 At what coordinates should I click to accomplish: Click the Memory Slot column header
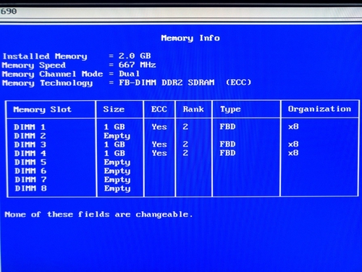(43, 110)
